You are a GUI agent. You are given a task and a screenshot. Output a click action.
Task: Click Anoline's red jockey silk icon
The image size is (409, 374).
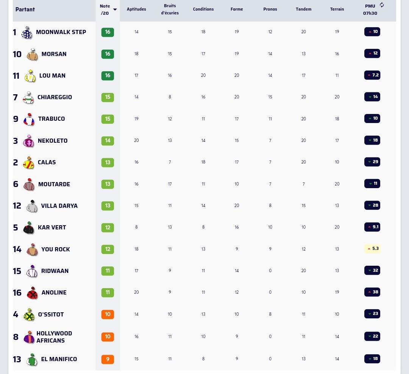[32, 293]
